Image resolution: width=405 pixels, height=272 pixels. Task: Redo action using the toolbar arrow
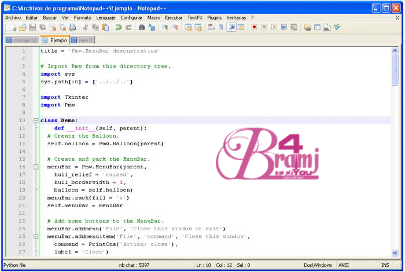[x=128, y=27]
